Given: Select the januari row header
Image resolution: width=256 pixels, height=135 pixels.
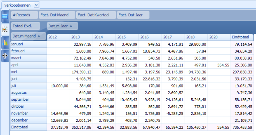Looking at the screenshot, I should tap(28, 44).
